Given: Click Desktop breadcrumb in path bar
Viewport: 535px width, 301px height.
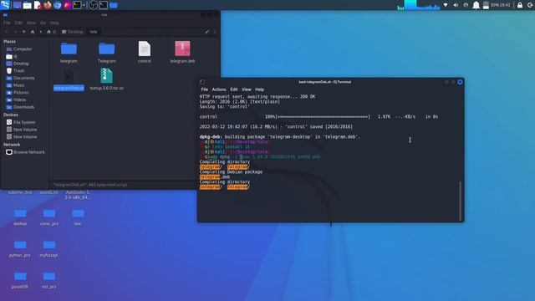Looking at the screenshot, I should 73,32.
